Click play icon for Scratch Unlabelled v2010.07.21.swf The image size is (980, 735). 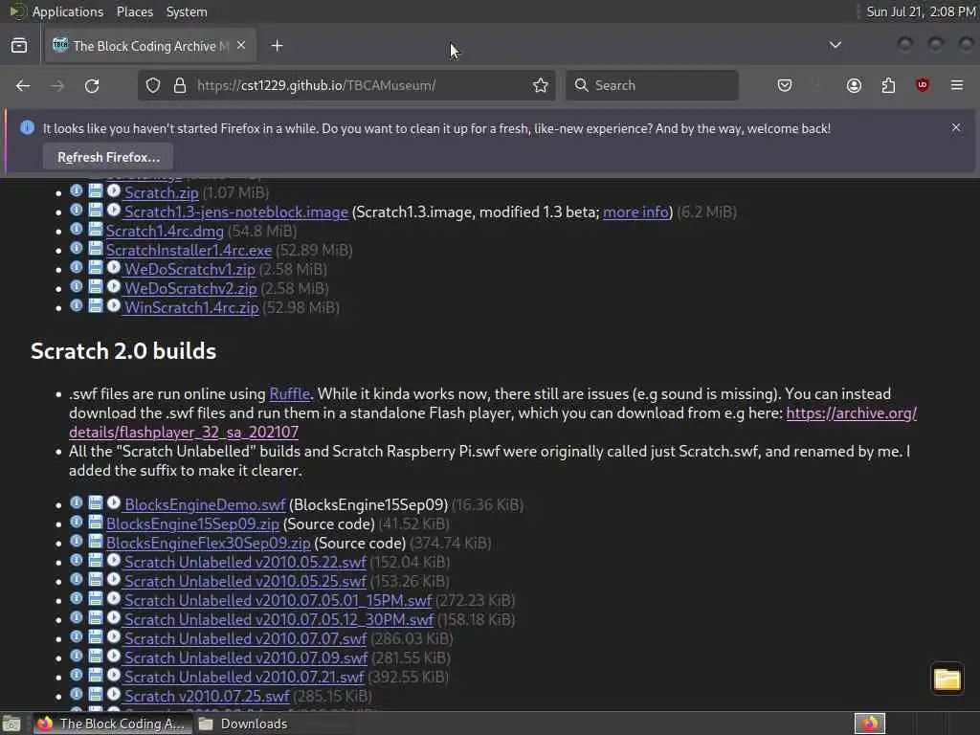point(114,675)
